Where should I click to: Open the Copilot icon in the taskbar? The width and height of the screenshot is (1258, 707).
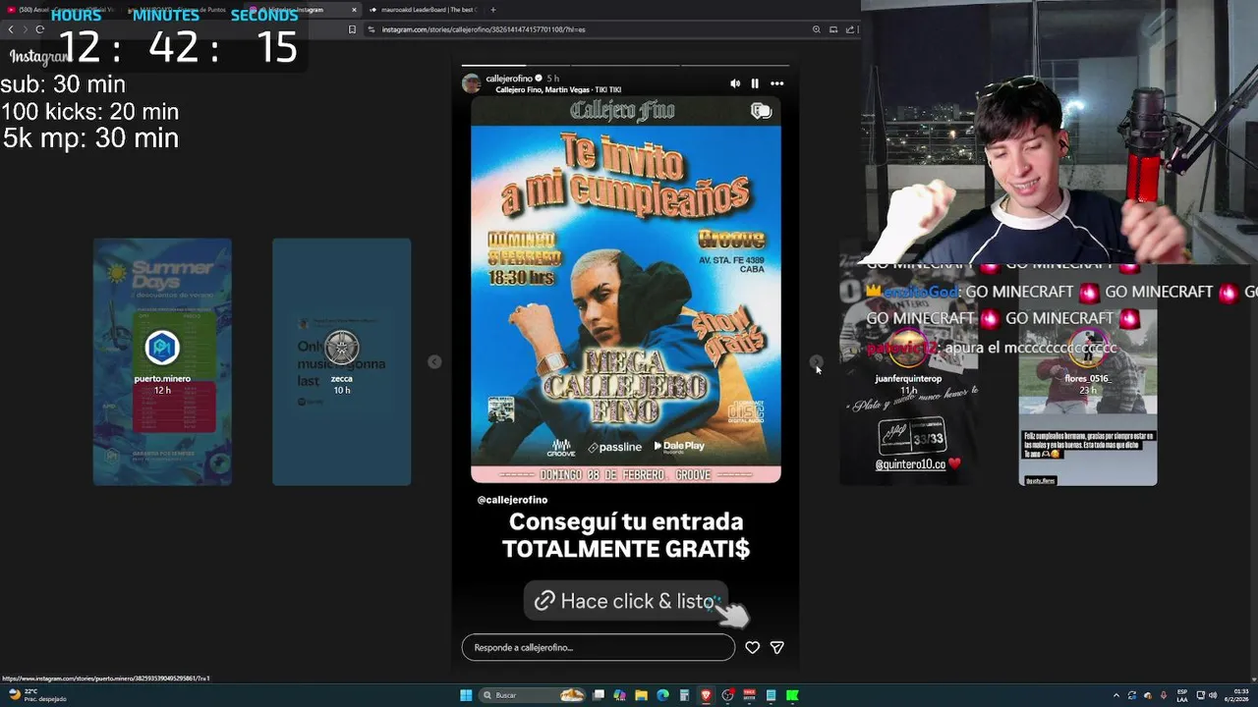(619, 695)
